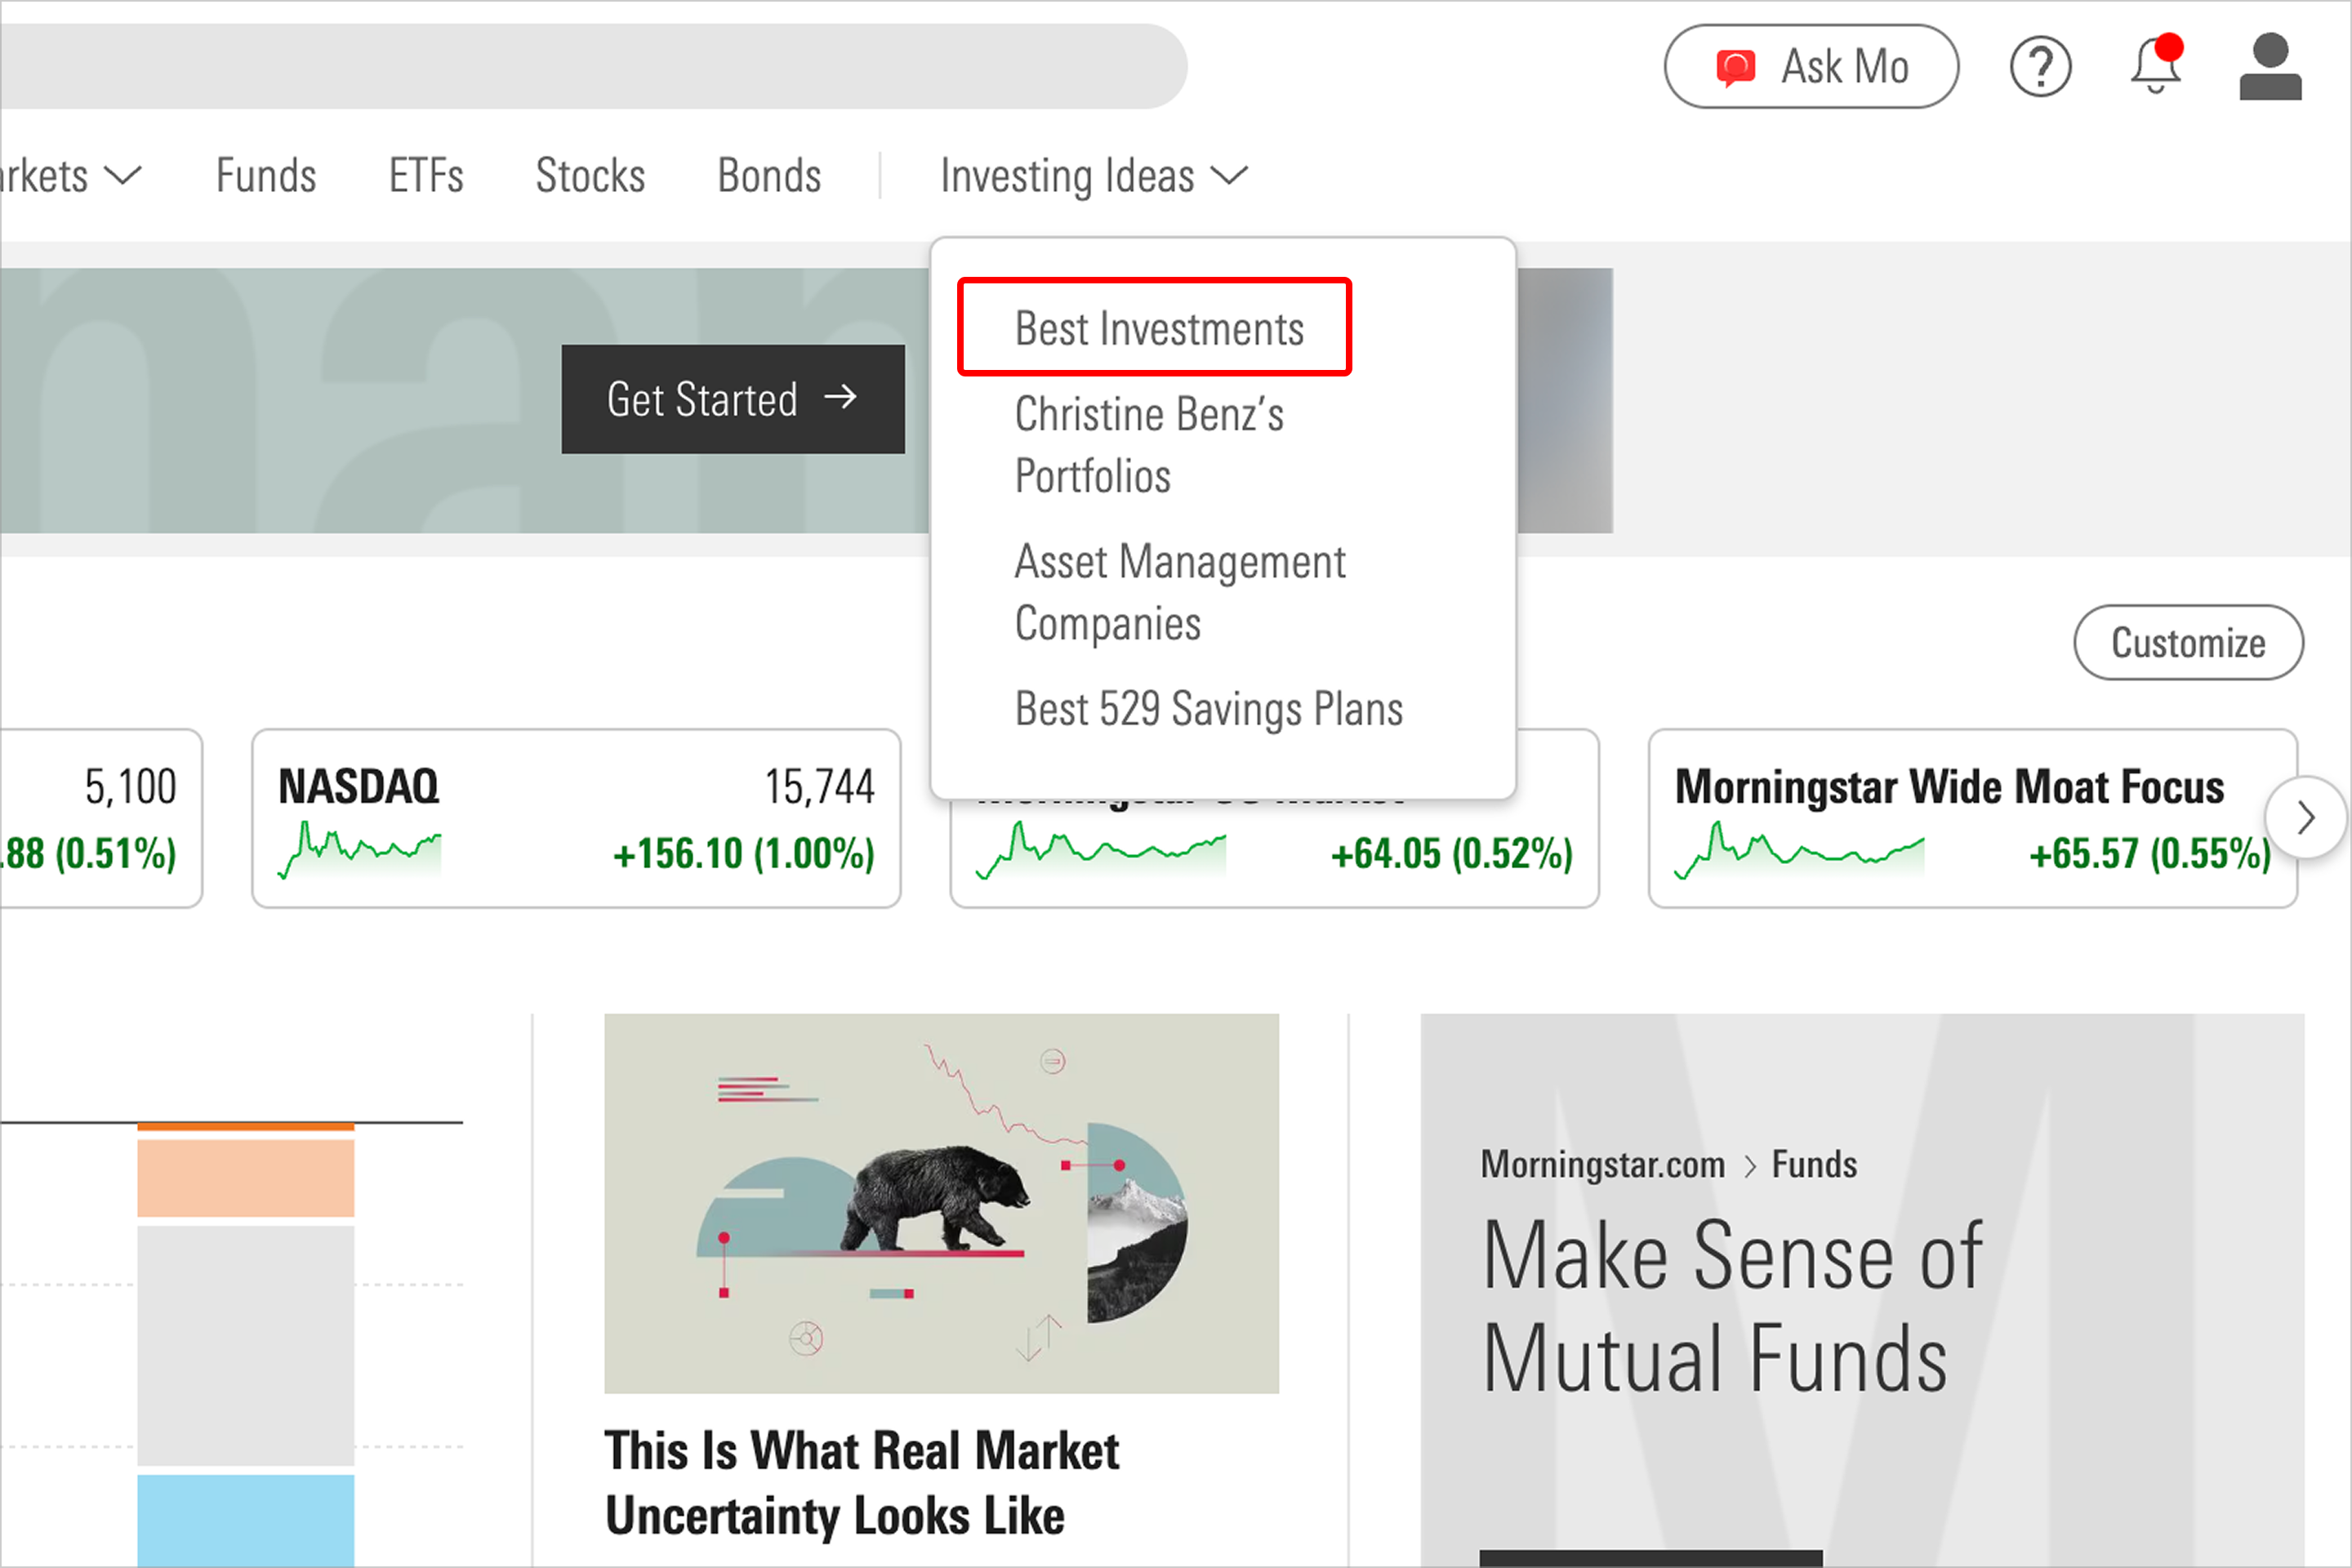Open the Funds nav item
Viewport: 2352px width, 1568px height.
coord(266,176)
